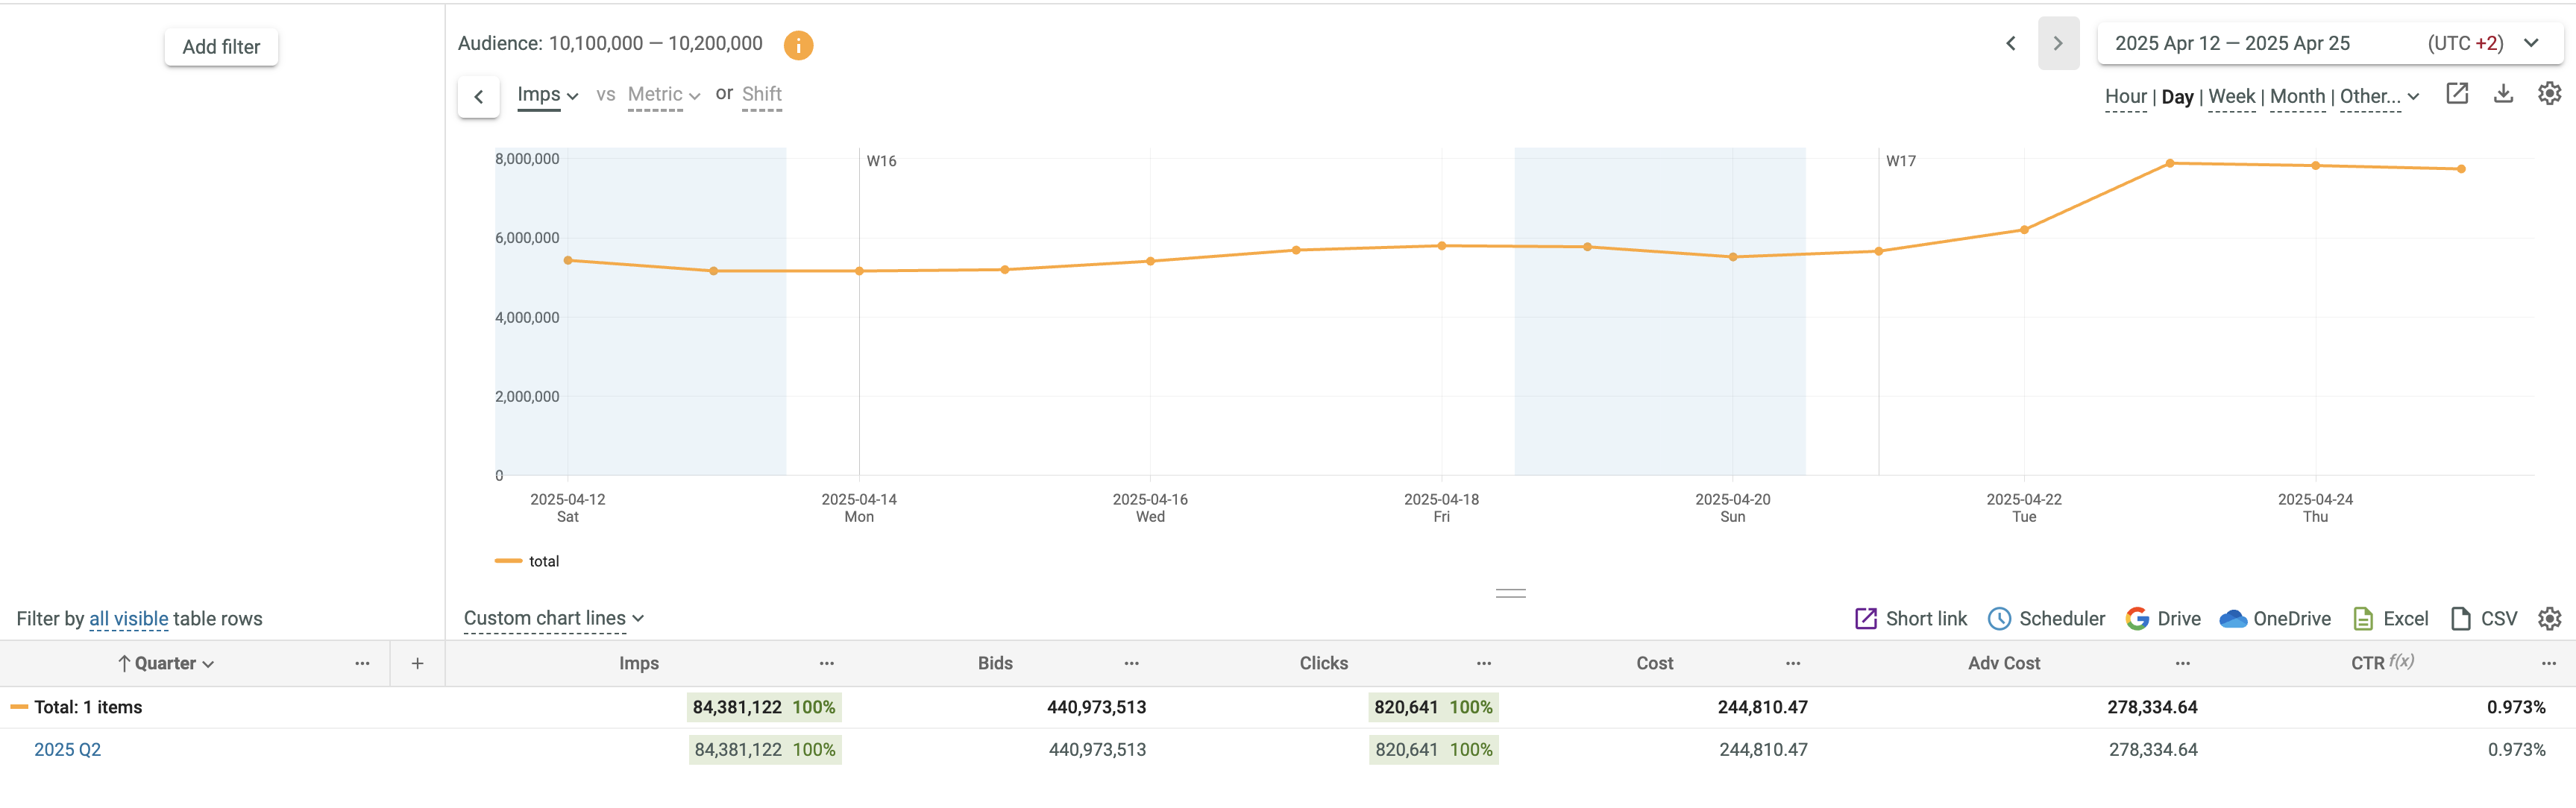
Task: Switch chart granularity to Hour
Action: tap(2125, 96)
